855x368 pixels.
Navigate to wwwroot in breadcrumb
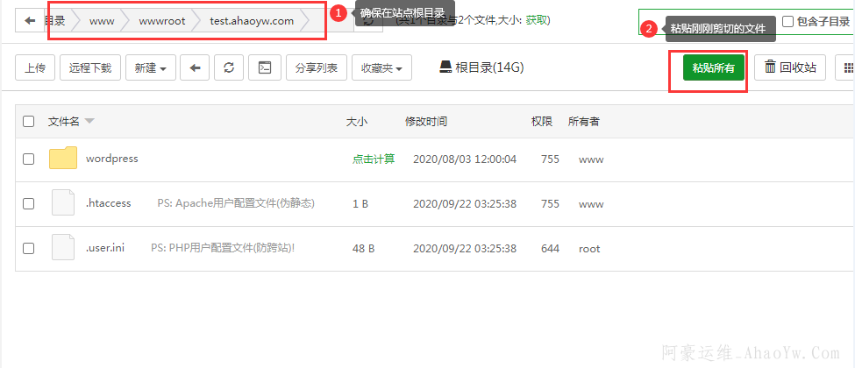coord(162,20)
